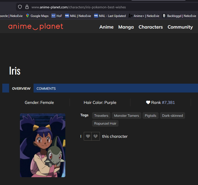Hate this character with broken heart icon
Image resolution: width=198 pixels, height=185 pixels.
click(96, 136)
